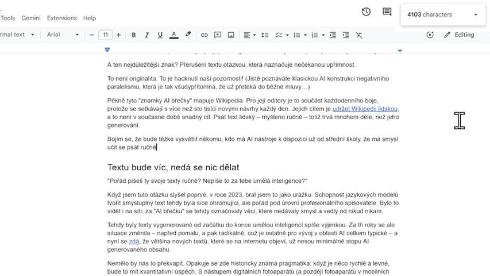Open the text alignment dropdown
The width and height of the screenshot is (490, 276).
click(x=249, y=35)
